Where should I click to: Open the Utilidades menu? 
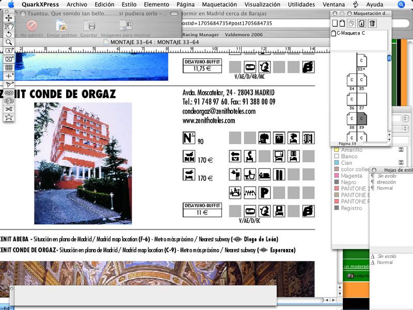click(x=301, y=5)
